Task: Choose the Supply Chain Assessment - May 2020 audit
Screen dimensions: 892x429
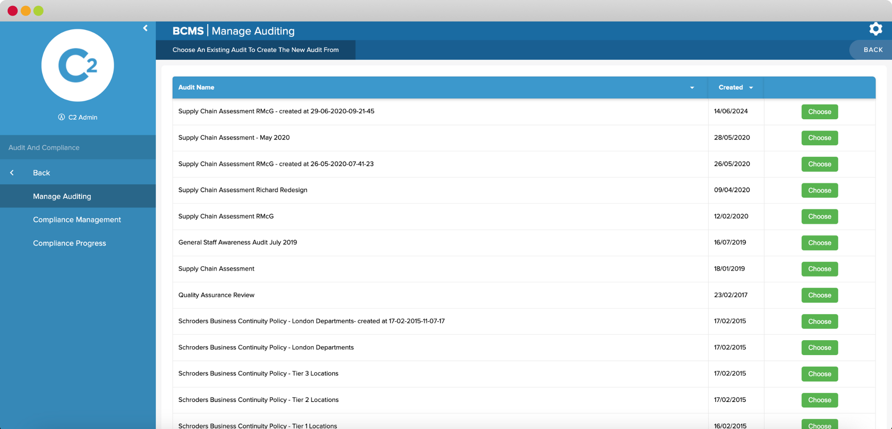Action: [x=819, y=138]
